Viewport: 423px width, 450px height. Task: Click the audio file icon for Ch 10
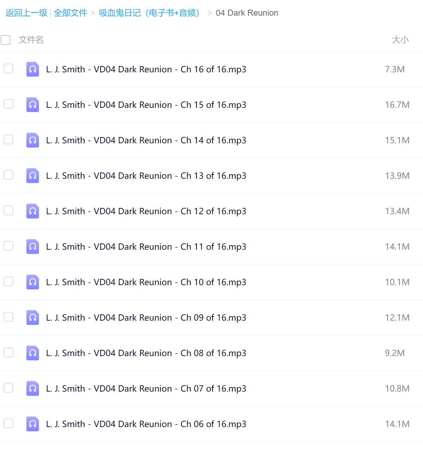point(33,282)
